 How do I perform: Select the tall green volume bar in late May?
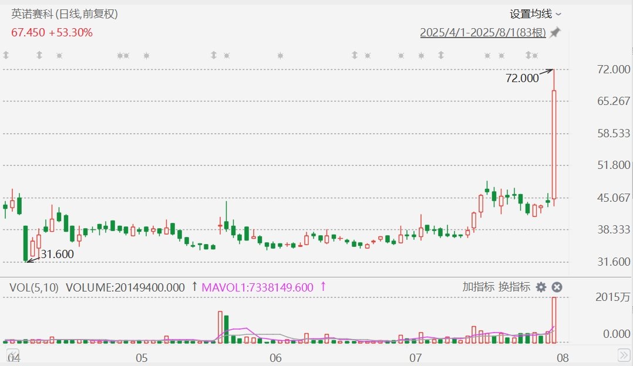point(227,329)
